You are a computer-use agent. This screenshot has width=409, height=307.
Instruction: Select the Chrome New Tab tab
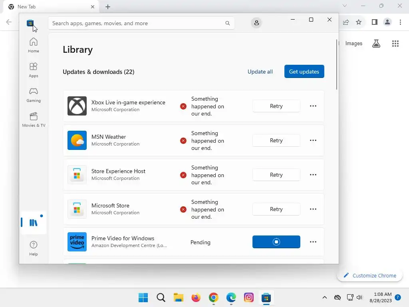51,7
